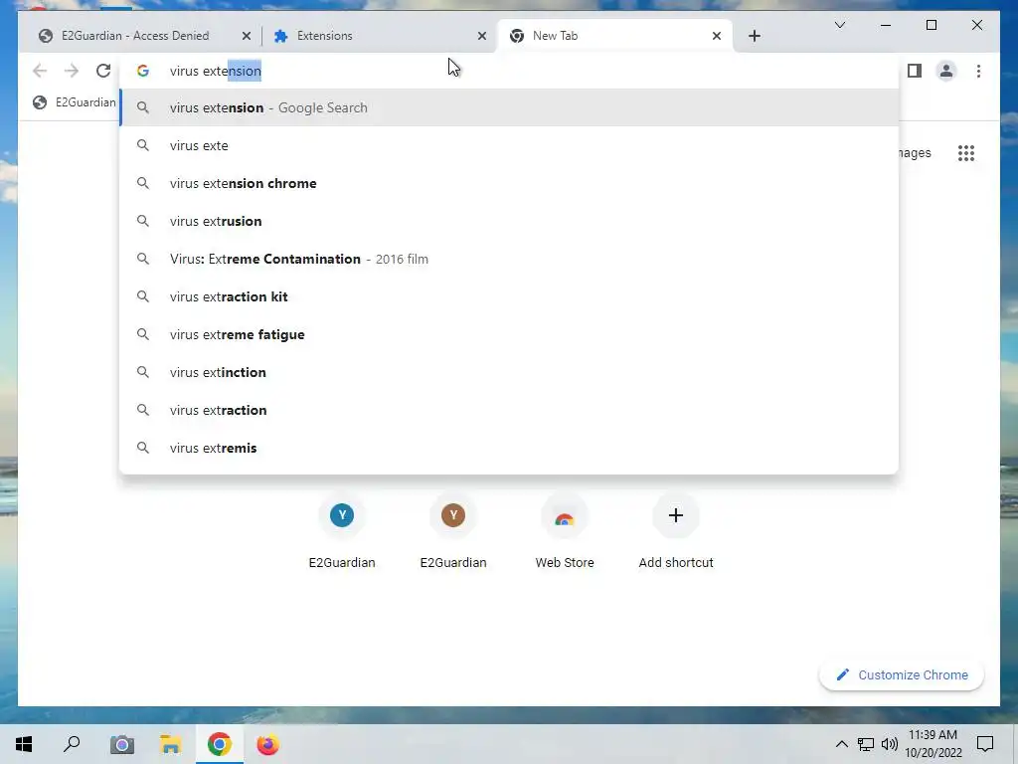Click the magnifier icon beside 'virus extrusion'
This screenshot has width=1018, height=764.
tap(143, 221)
